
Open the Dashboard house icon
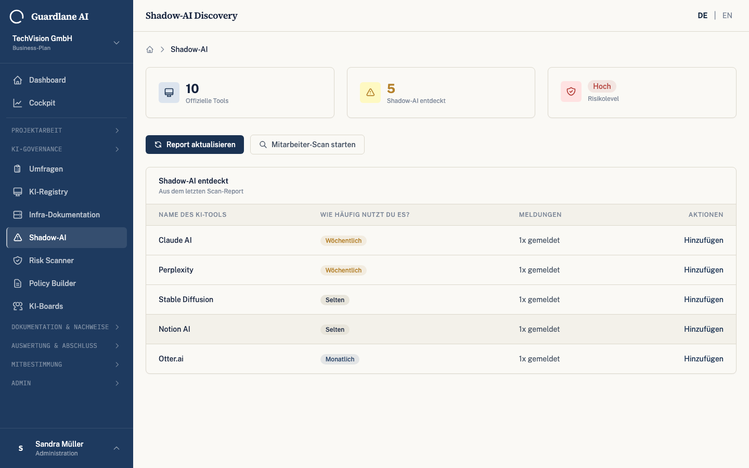click(18, 80)
